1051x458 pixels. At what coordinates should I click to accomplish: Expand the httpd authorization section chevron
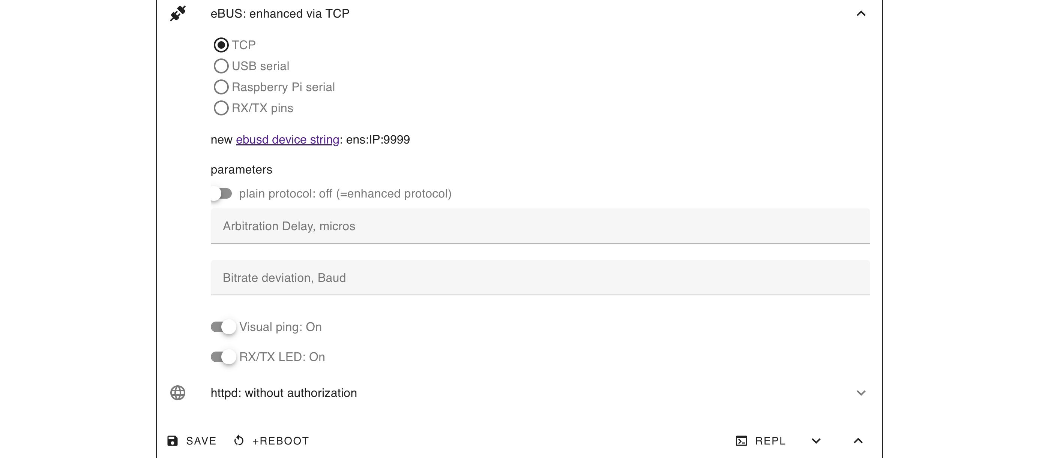pos(861,393)
